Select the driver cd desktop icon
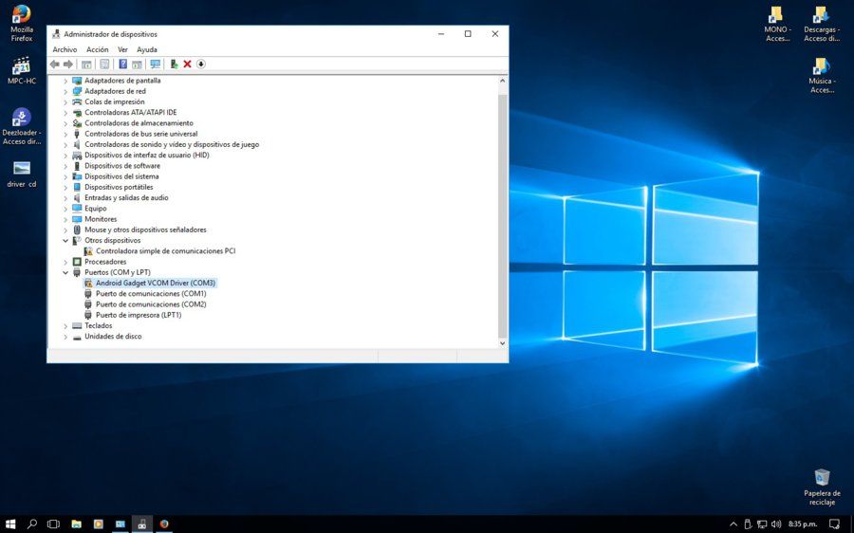This screenshot has height=533, width=854. pyautogui.click(x=22, y=175)
